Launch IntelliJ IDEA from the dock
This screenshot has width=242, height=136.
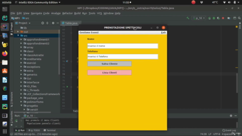[x=5, y=27]
